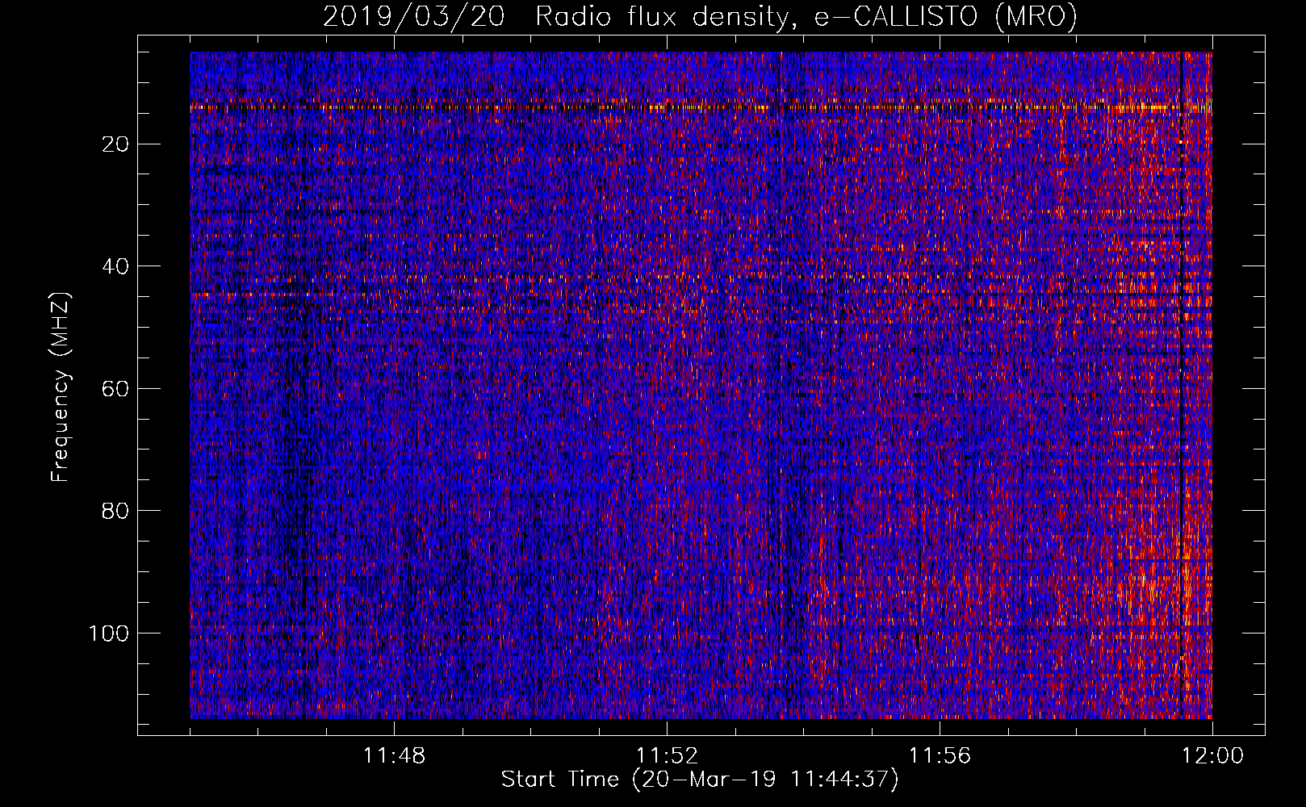Click the y-axis label 'Frequency (MHZ)'
Image resolution: width=1306 pixels, height=807 pixels.
(61, 387)
